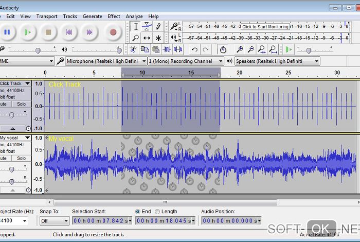Mute the My vocal track
The image size is (360, 242).
(x=6, y=158)
